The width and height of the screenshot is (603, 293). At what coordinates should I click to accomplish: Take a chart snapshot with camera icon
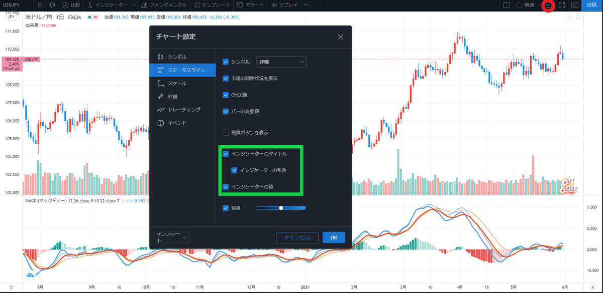[575, 5]
